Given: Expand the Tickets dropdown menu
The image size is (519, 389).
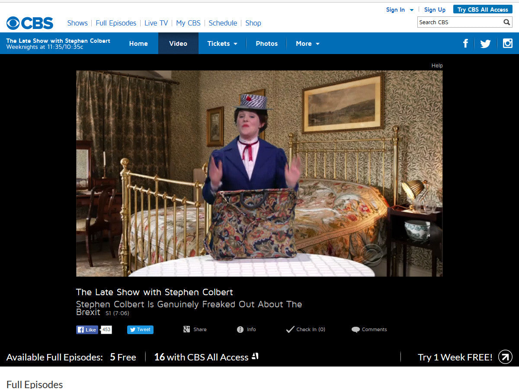Looking at the screenshot, I should coord(222,43).
